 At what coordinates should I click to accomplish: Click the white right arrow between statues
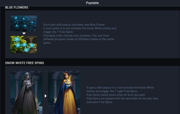(x=46, y=96)
